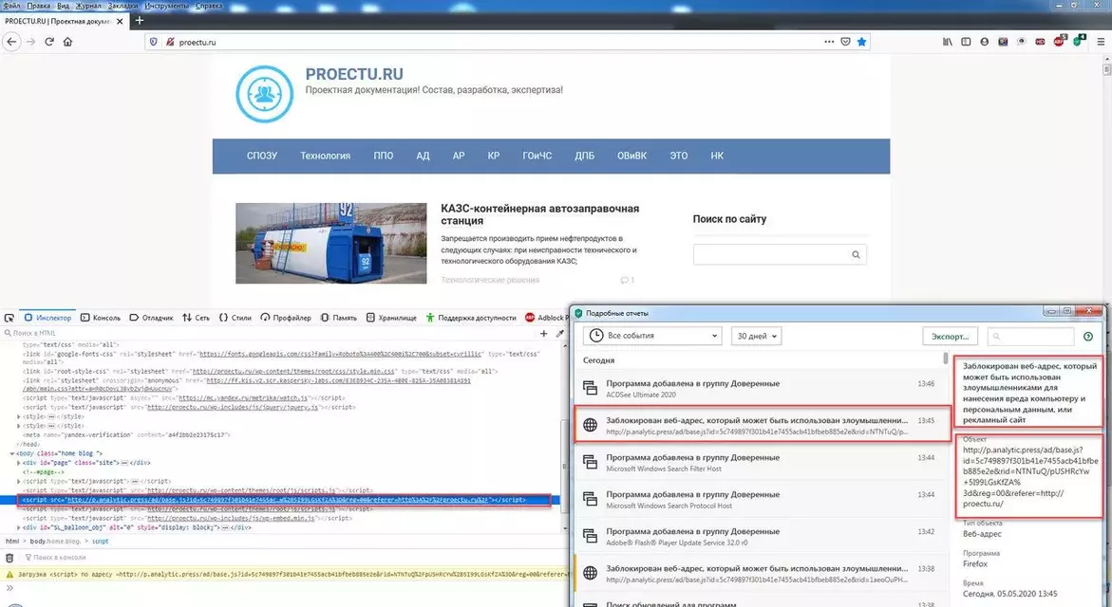Image resolution: width=1112 pixels, height=607 pixels.
Task: Open the Firefox home page
Action: 68,42
